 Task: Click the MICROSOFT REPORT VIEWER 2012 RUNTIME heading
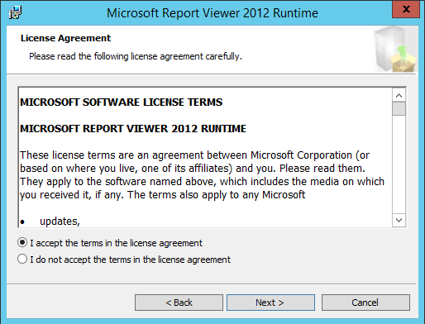point(133,129)
